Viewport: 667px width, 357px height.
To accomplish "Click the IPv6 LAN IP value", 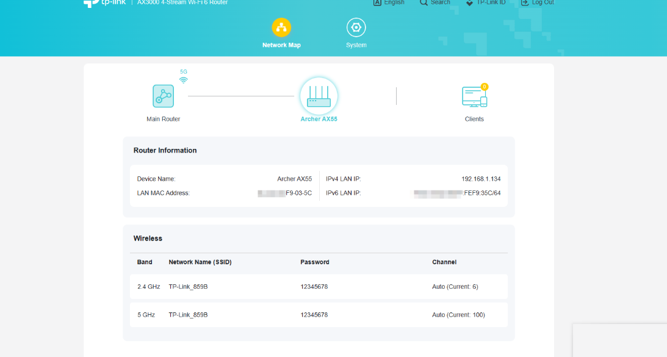I will (457, 193).
